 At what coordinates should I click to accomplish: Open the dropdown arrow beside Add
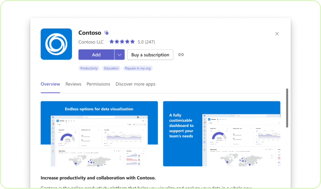(120, 55)
